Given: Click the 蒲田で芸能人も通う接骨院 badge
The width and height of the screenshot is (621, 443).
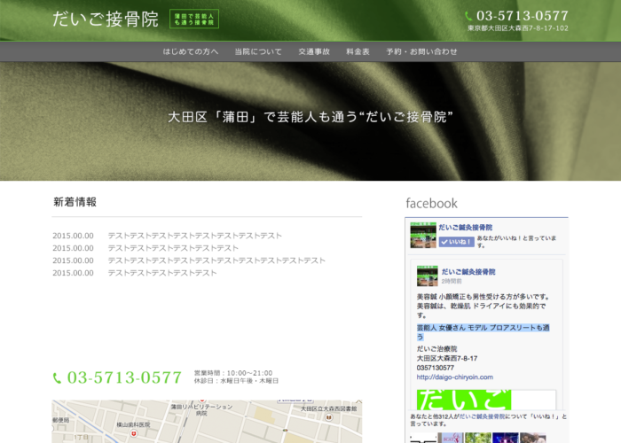Looking at the screenshot, I should 194,19.
